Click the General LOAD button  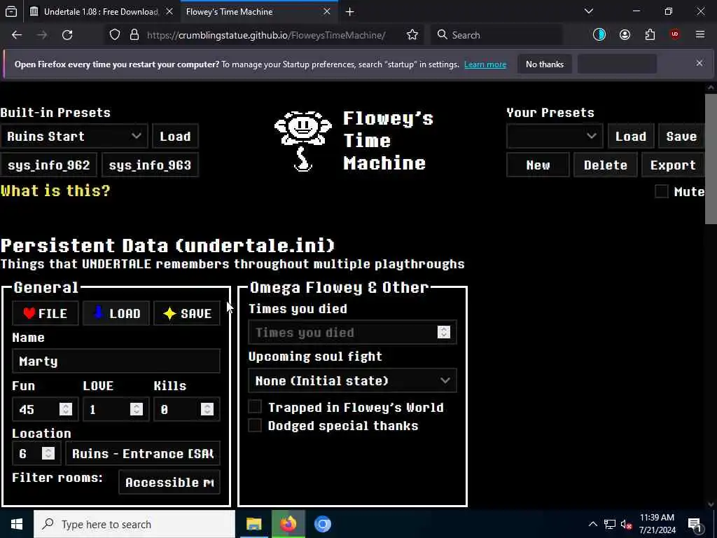pyautogui.click(x=116, y=313)
